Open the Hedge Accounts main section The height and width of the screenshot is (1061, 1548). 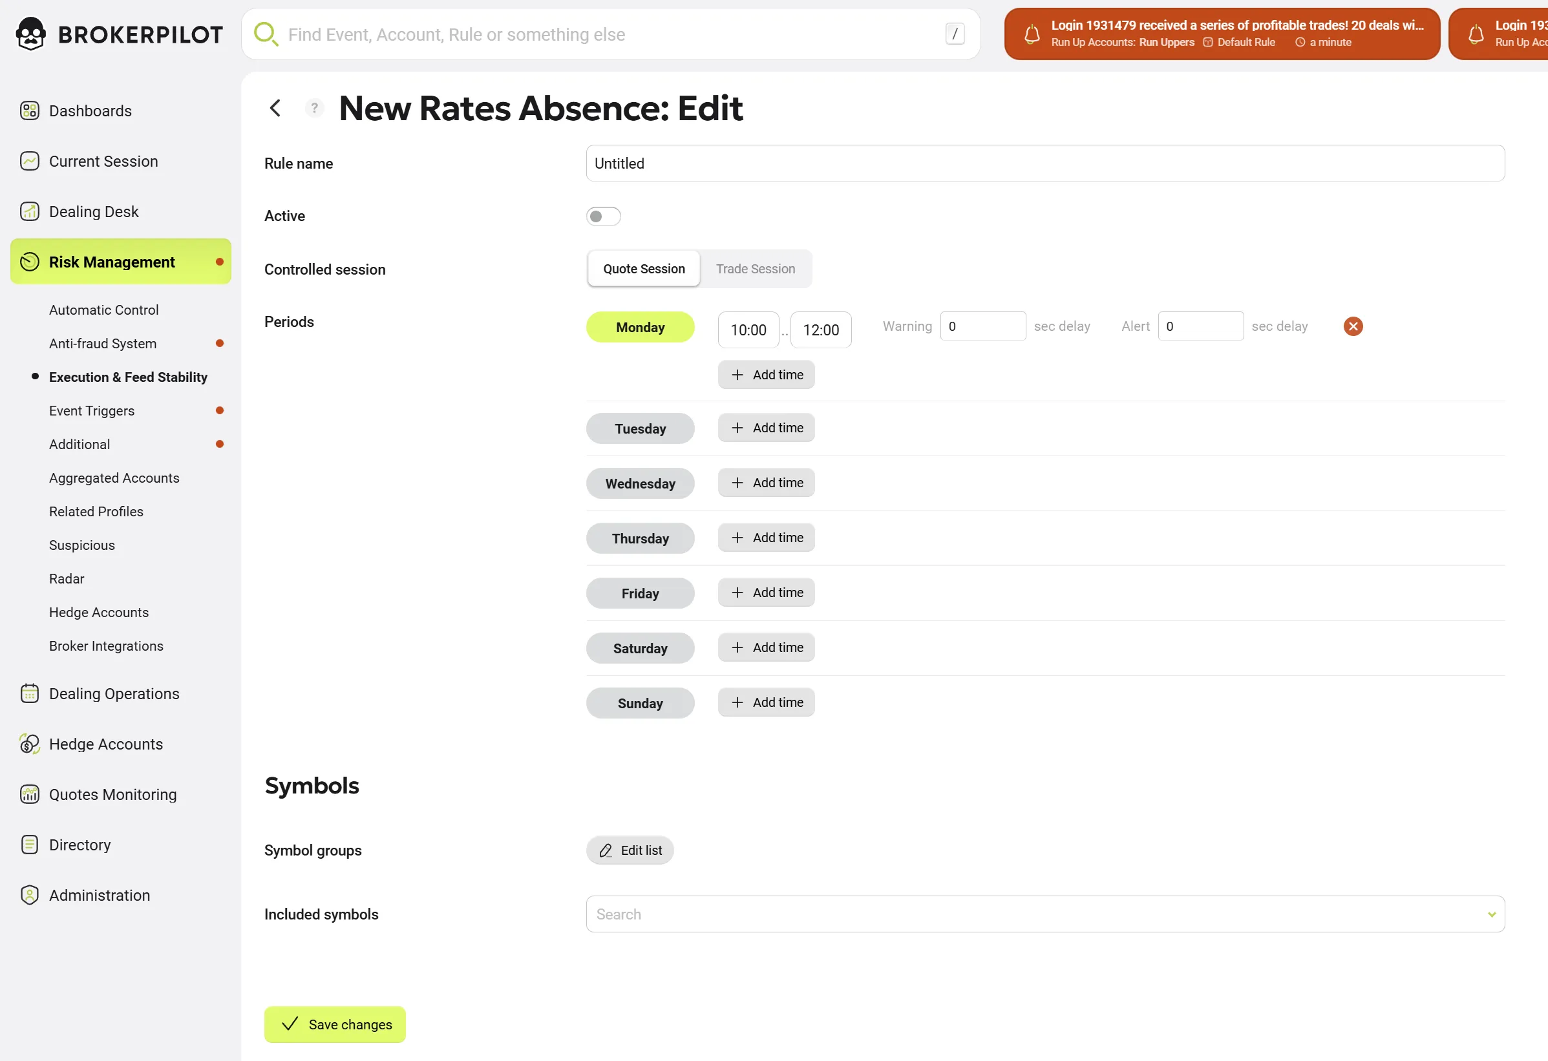(x=105, y=744)
